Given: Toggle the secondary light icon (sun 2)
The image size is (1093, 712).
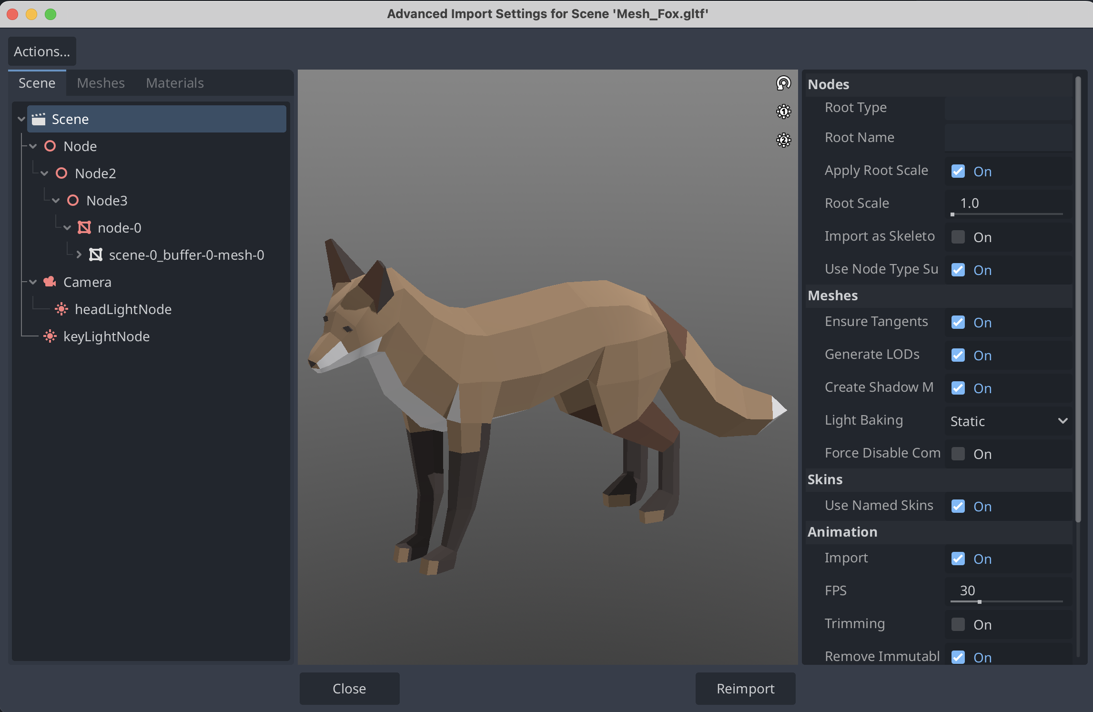Looking at the screenshot, I should point(783,140).
